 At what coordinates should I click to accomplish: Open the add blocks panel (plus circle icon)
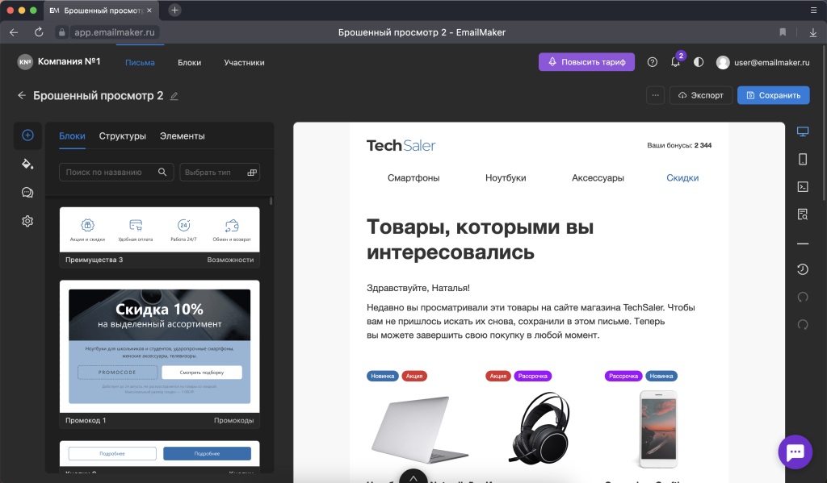28,135
